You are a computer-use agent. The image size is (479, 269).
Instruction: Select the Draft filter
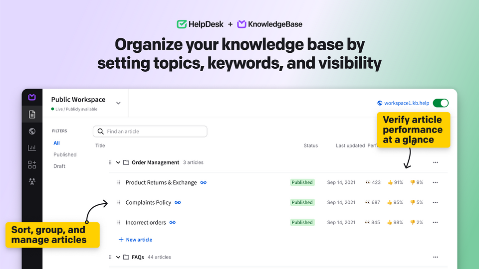(x=59, y=166)
